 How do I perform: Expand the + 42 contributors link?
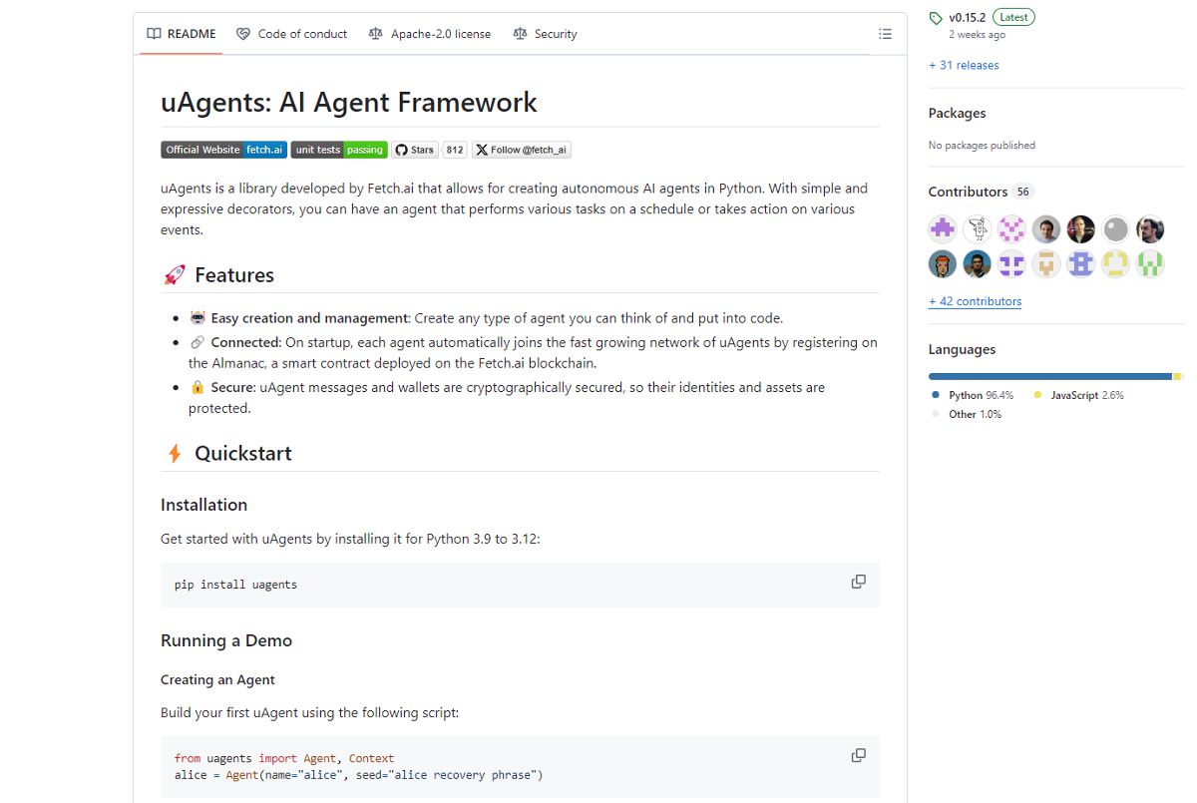click(975, 301)
